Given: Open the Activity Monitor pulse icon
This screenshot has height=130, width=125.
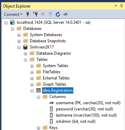Looking at the screenshot, I should point(65,14).
